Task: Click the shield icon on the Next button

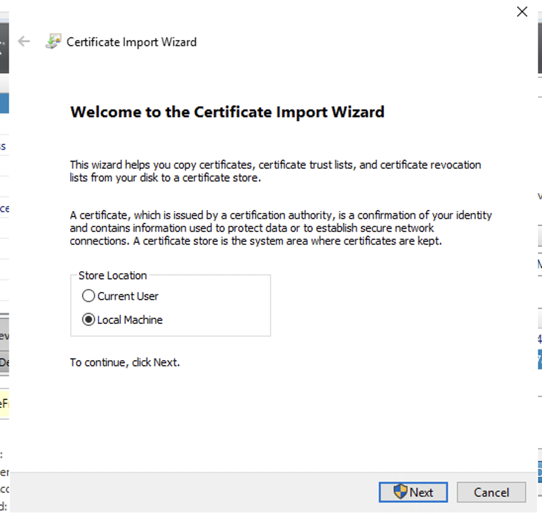Action: click(400, 492)
